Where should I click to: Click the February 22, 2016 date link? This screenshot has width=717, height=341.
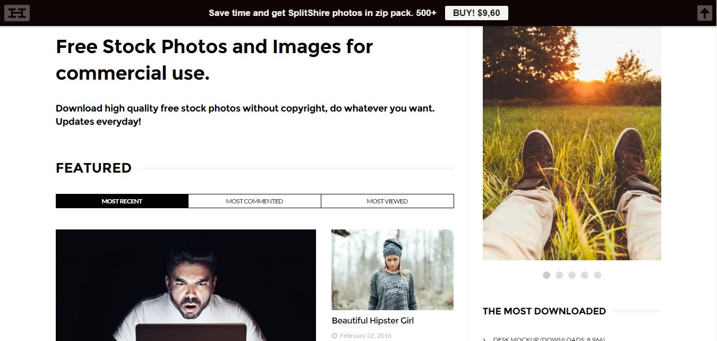click(365, 336)
